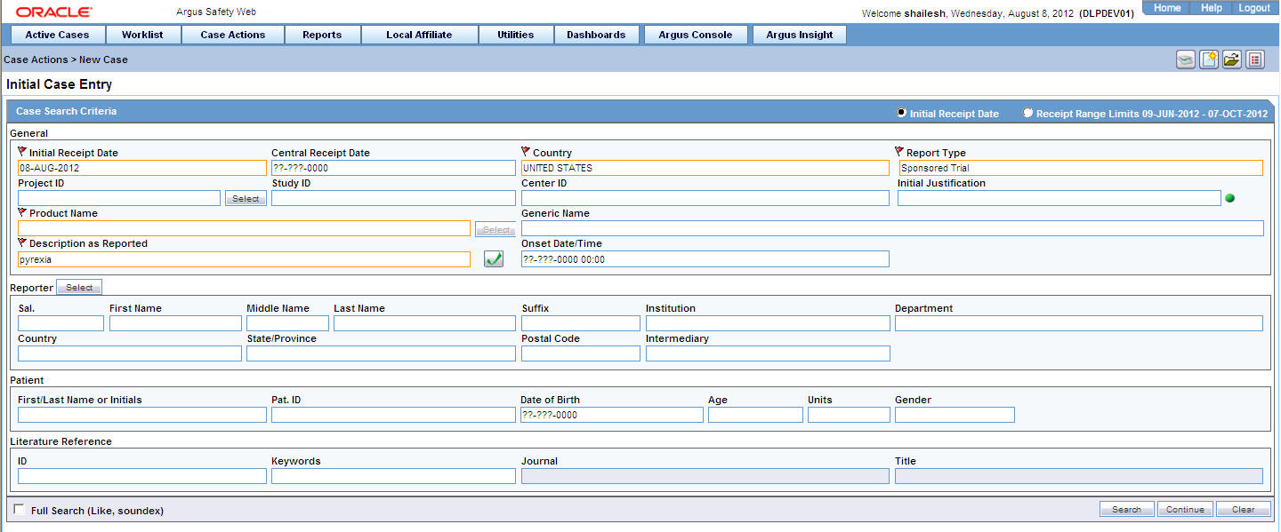Viewport: 1281px width, 532px height.
Task: Click the reporter Institution field
Action: tap(768, 323)
